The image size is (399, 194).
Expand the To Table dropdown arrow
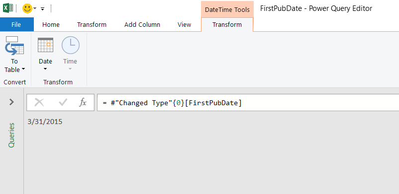click(23, 69)
